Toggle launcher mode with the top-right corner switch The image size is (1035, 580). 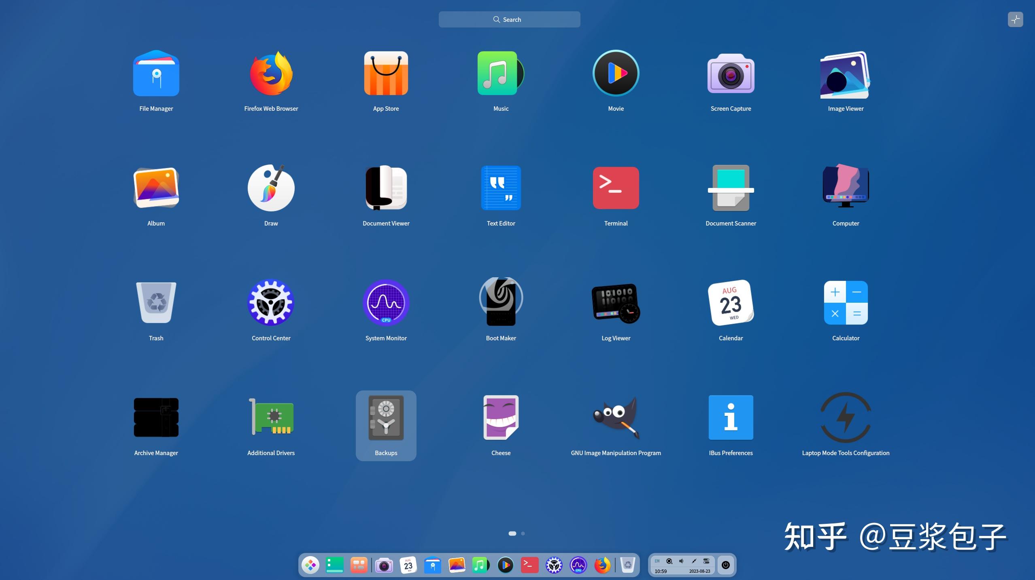coord(1015,19)
